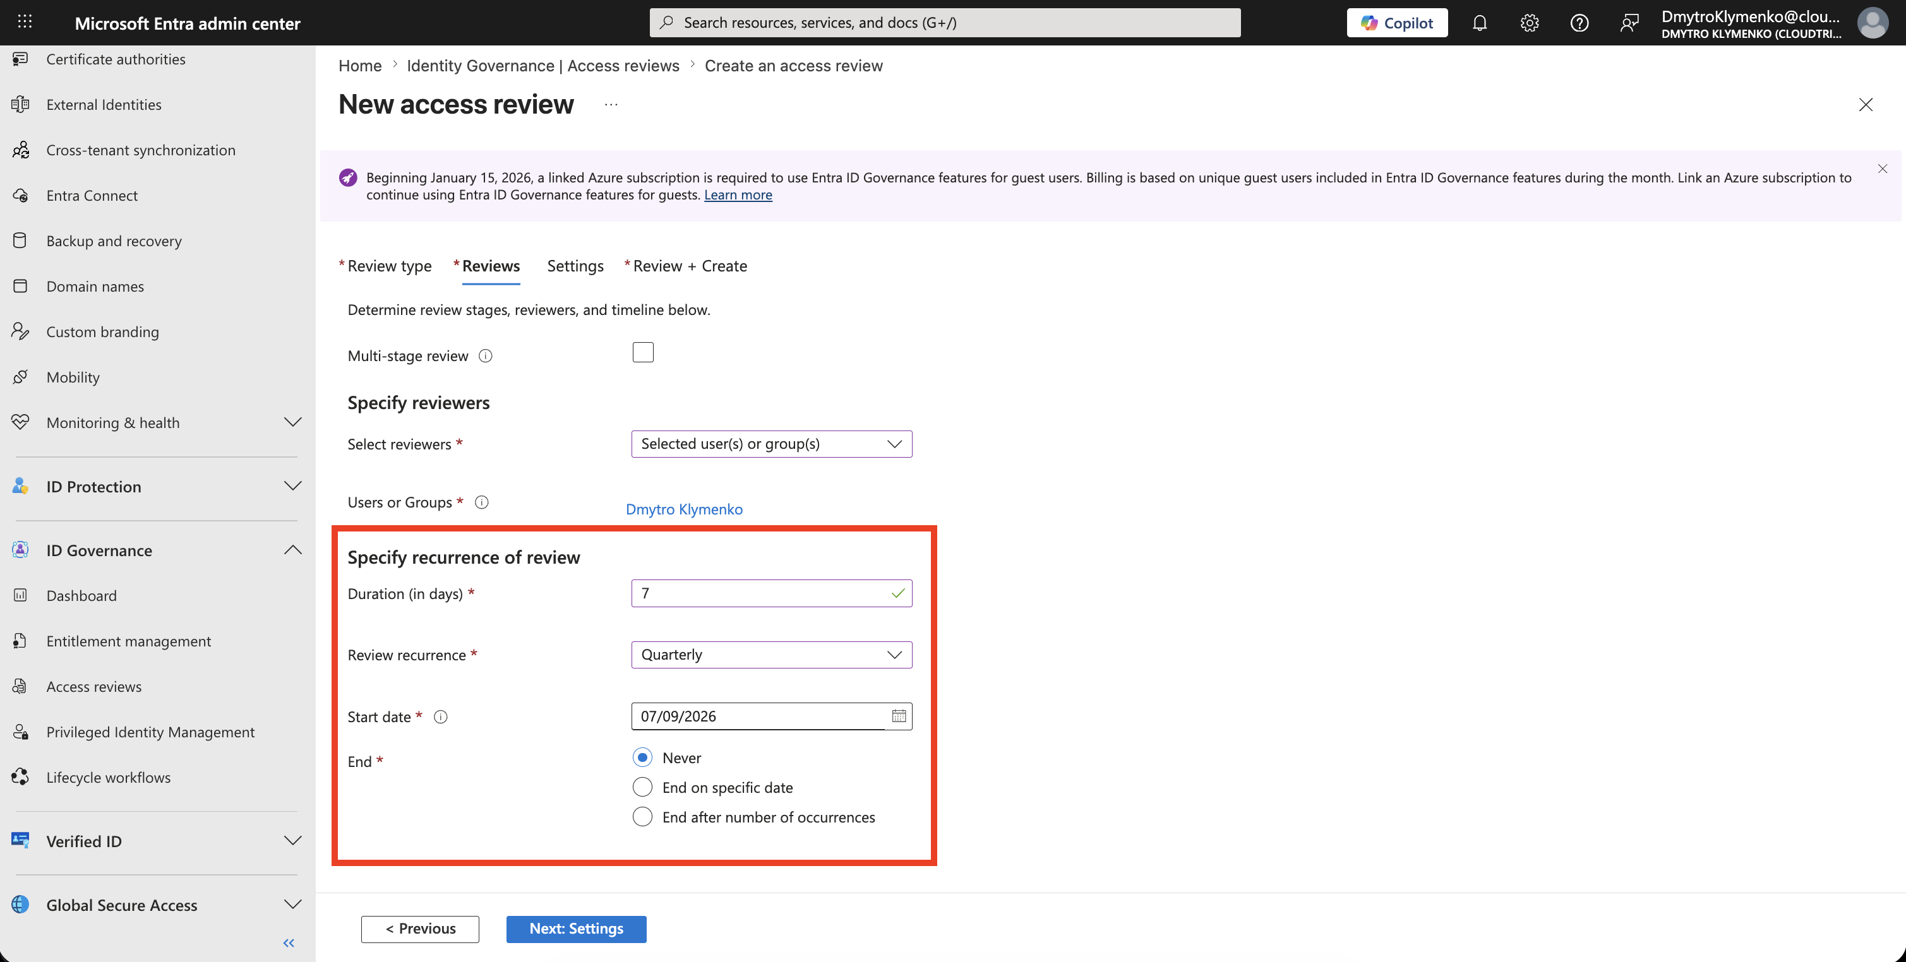The height and width of the screenshot is (962, 1906).
Task: Collapse the sidebar with double chevron
Action: tap(289, 943)
